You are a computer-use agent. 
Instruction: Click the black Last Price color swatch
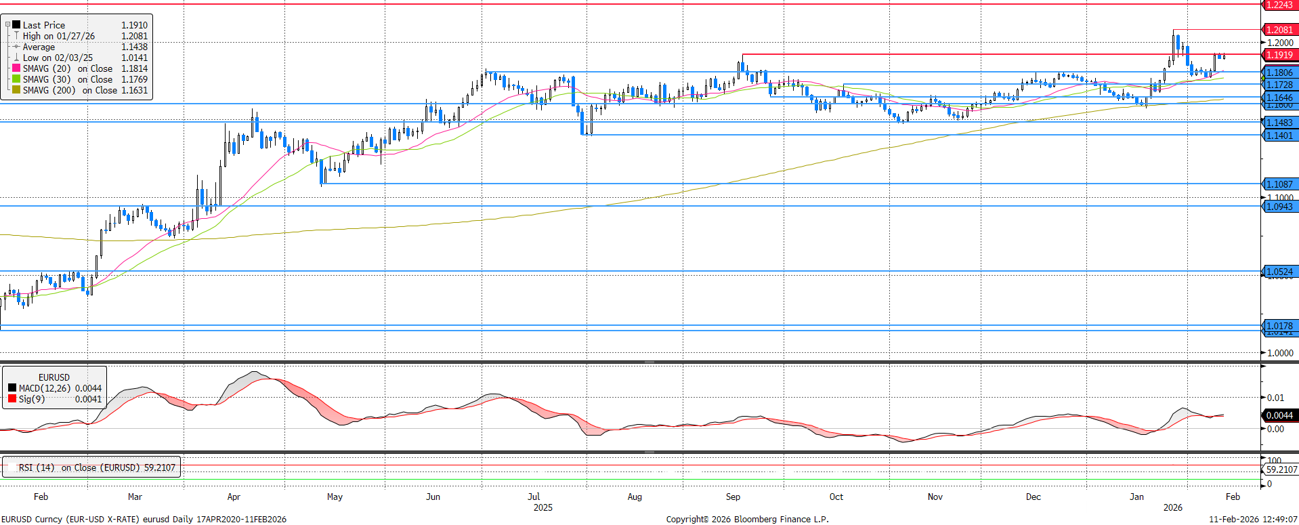point(16,25)
